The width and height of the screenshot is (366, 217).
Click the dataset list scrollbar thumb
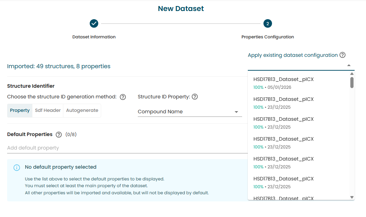pos(352,82)
